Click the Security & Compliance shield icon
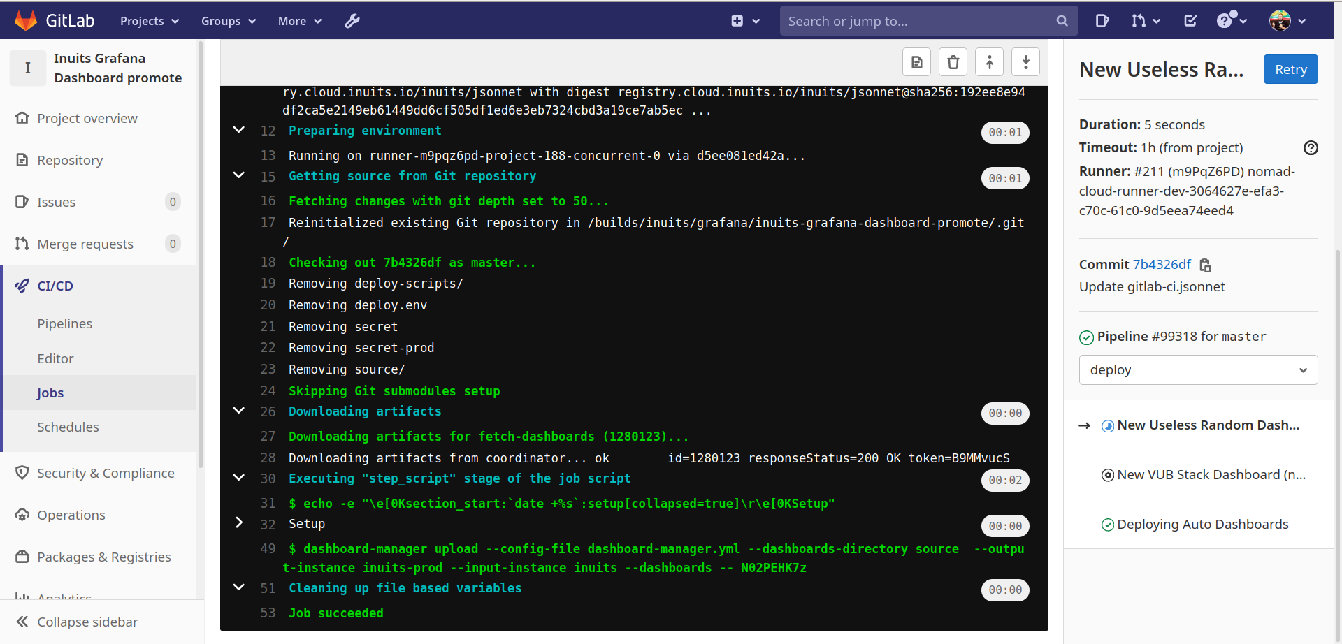The width and height of the screenshot is (1342, 644). 22,473
